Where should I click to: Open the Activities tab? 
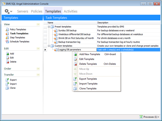point(71,11)
